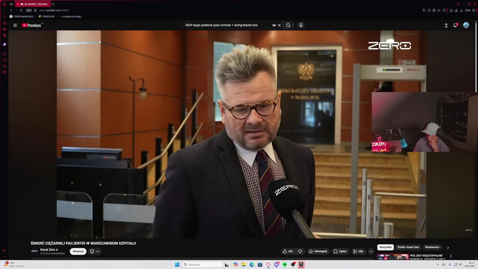The image size is (478, 269).
Task: Select the Źródło: Kanał Zero chip
Action: pos(408,247)
